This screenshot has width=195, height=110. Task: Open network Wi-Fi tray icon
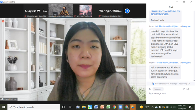(171, 107)
